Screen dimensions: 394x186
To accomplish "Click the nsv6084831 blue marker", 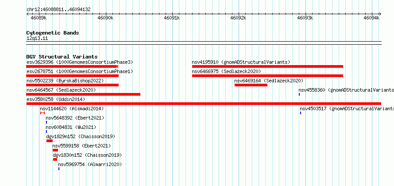I will click(x=46, y=132).
